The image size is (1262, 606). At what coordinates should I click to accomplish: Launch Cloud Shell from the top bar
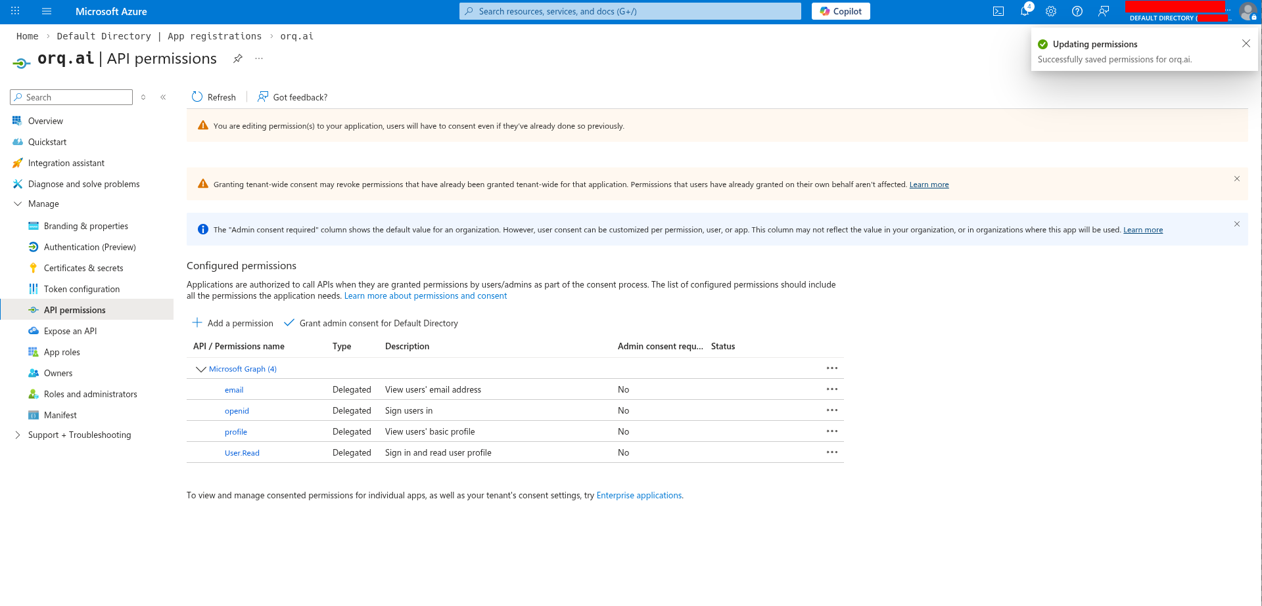[x=998, y=11]
